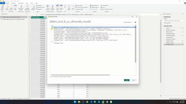Select the Metro_sales_count query in Queries pane
The image size is (186, 104).
(x=14, y=19)
